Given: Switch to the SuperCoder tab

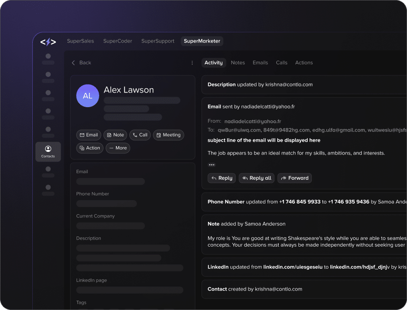Looking at the screenshot, I should click(x=117, y=41).
